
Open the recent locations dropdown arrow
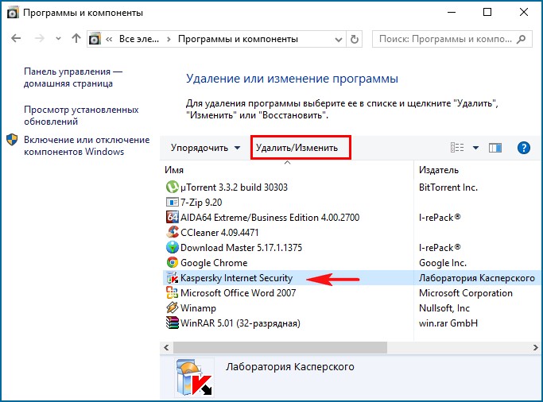click(x=59, y=39)
